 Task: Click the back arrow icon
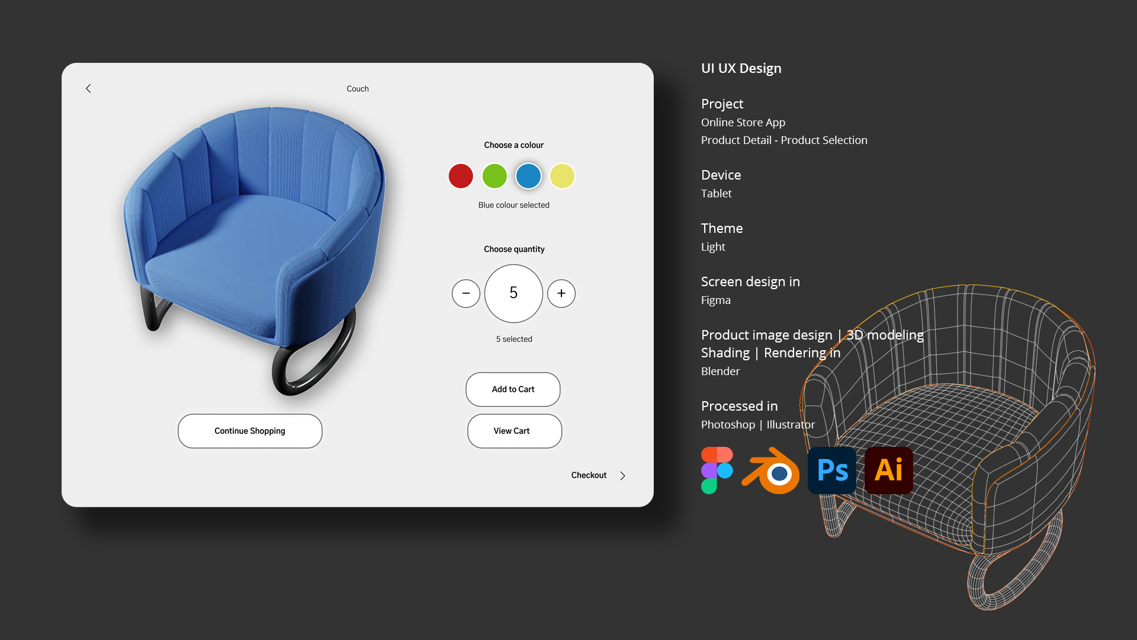(88, 88)
